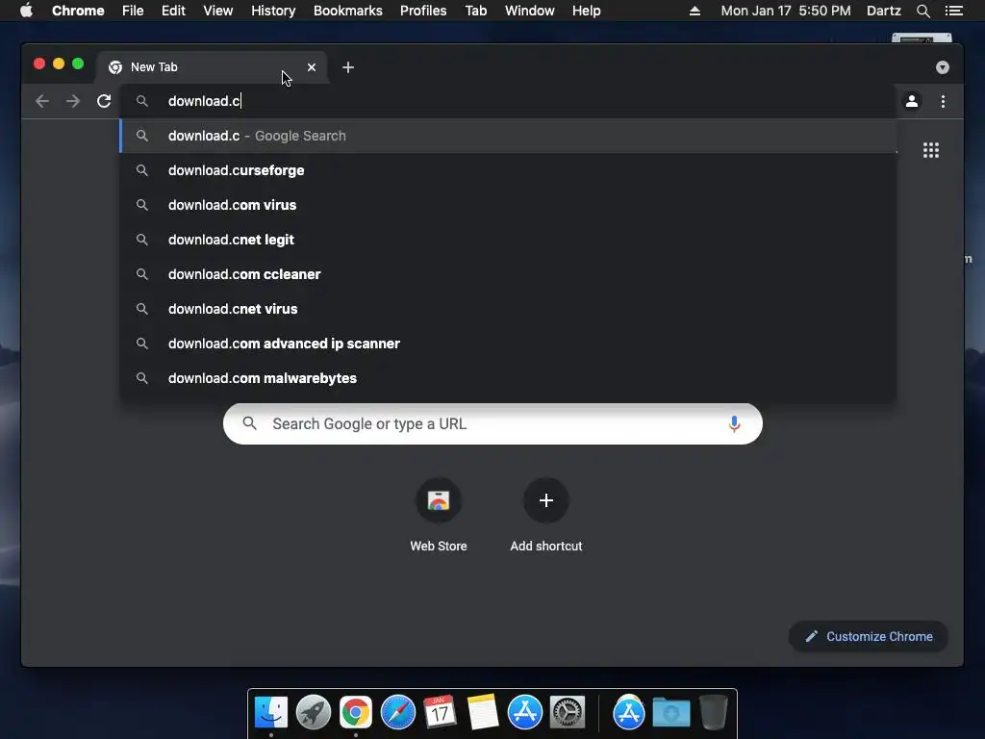
Task: Select download.com advanced ip scanner suggestion
Action: tap(508, 344)
